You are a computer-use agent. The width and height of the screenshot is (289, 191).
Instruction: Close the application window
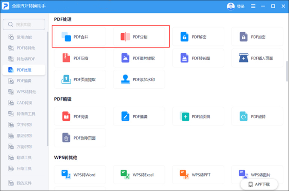point(283,6)
